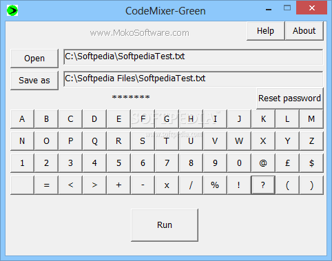Click the greater-than > key

pyautogui.click(x=94, y=185)
